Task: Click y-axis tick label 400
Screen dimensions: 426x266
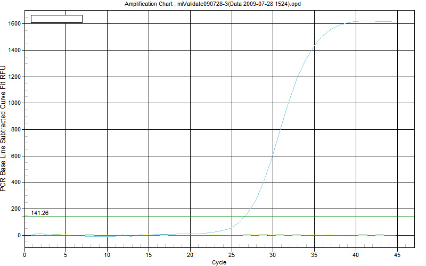Action: (15, 182)
